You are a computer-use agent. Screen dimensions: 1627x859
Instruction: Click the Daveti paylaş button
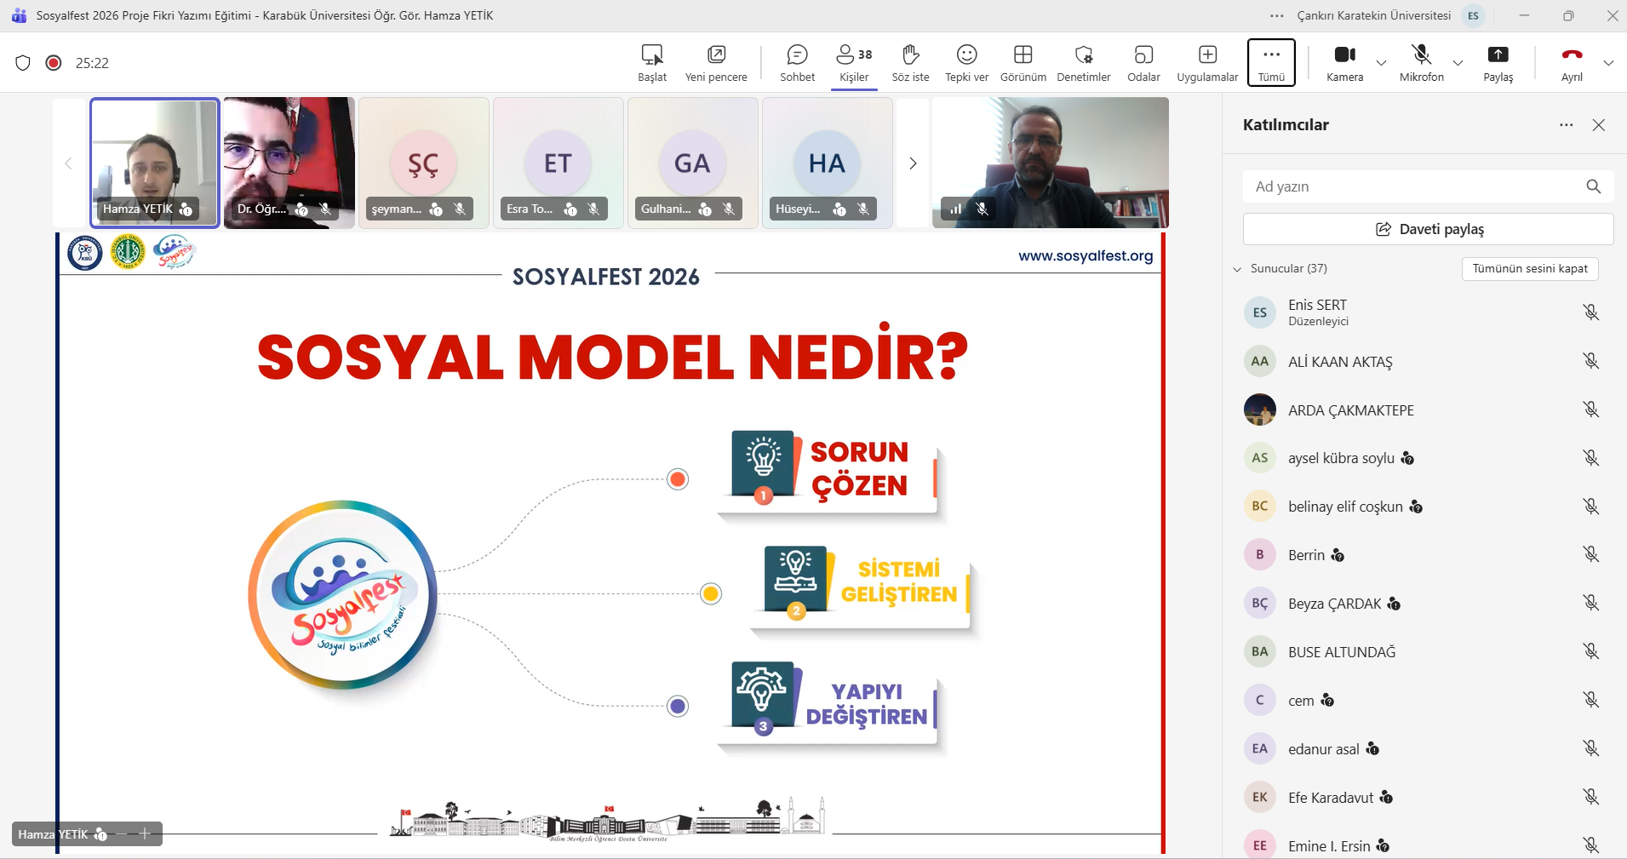point(1428,229)
